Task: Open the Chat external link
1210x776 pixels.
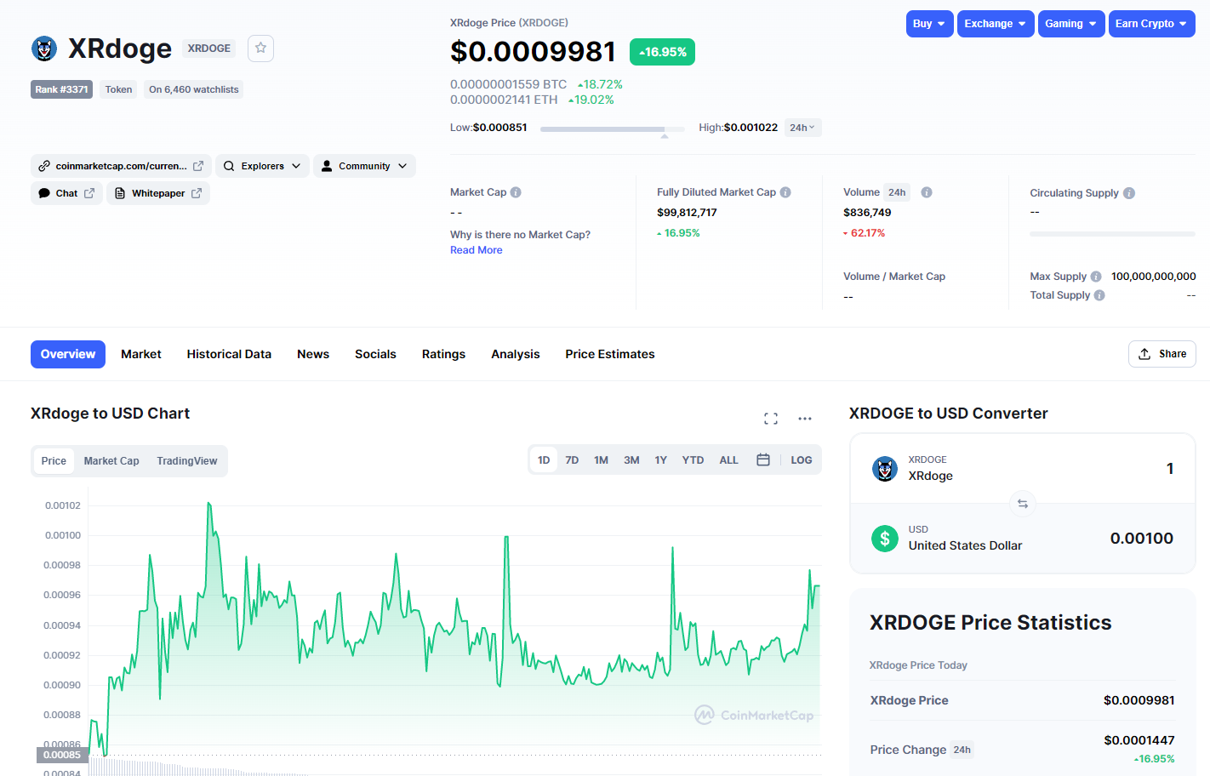Action: tap(66, 193)
